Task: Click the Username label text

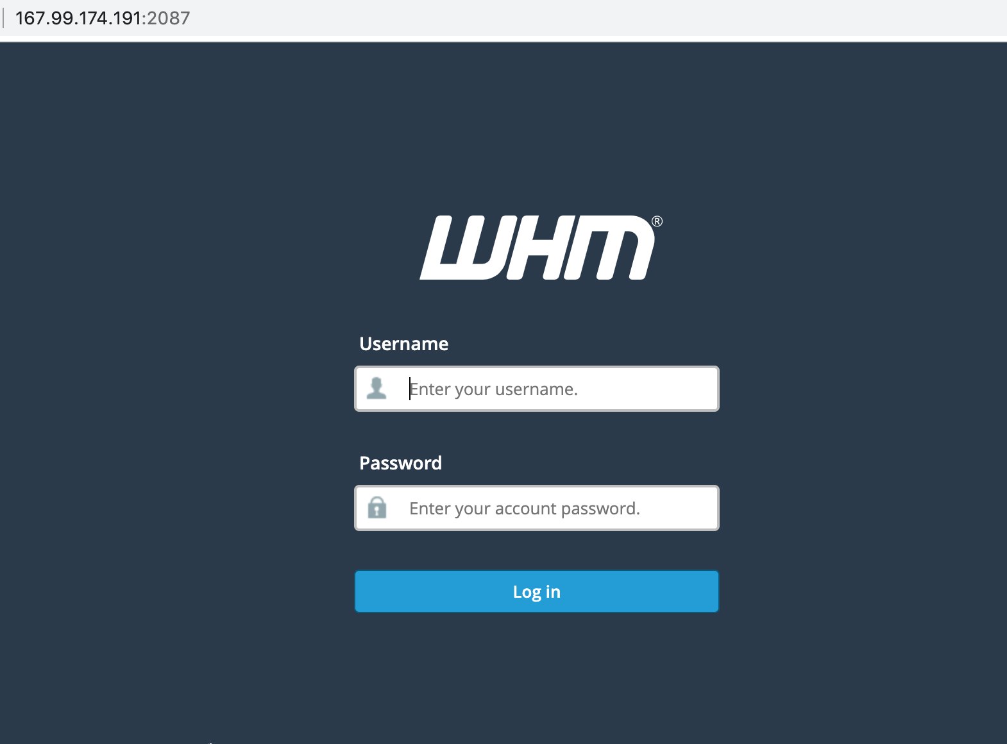Action: [403, 344]
